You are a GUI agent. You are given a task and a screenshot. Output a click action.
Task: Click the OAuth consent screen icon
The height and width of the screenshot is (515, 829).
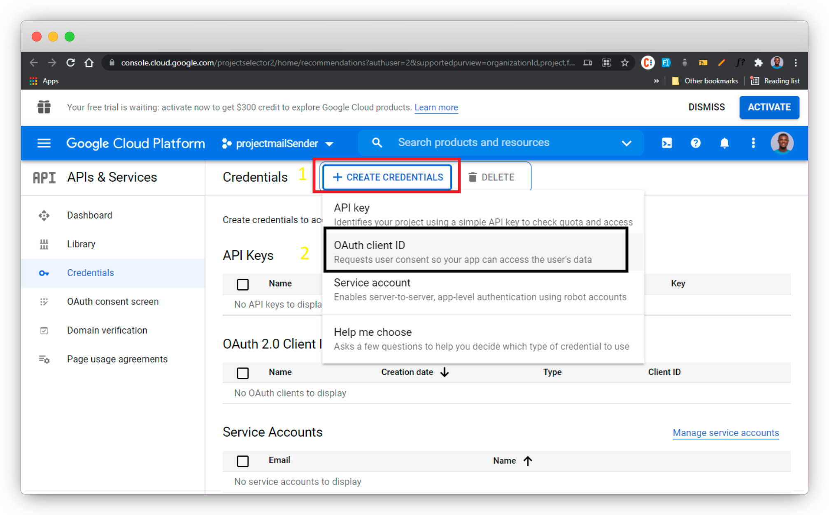pyautogui.click(x=44, y=302)
